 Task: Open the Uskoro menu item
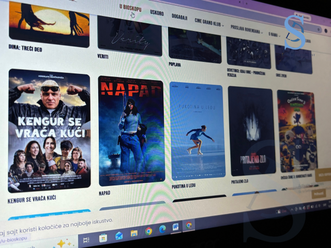[157, 13]
